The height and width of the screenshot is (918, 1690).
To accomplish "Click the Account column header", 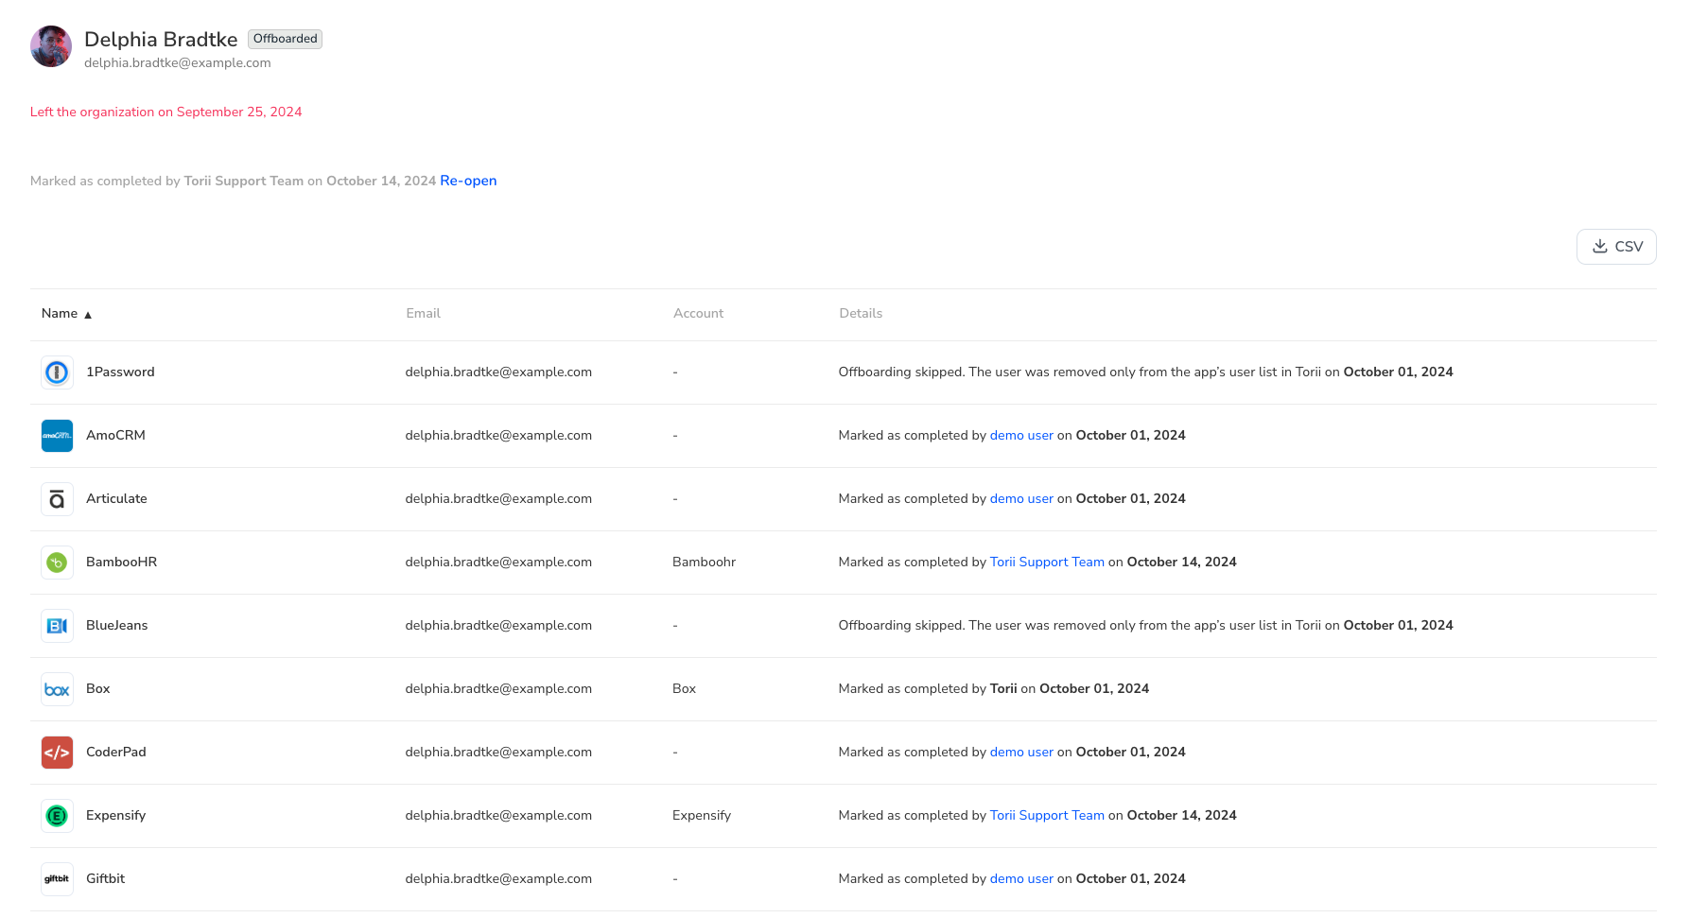I will point(698,314).
